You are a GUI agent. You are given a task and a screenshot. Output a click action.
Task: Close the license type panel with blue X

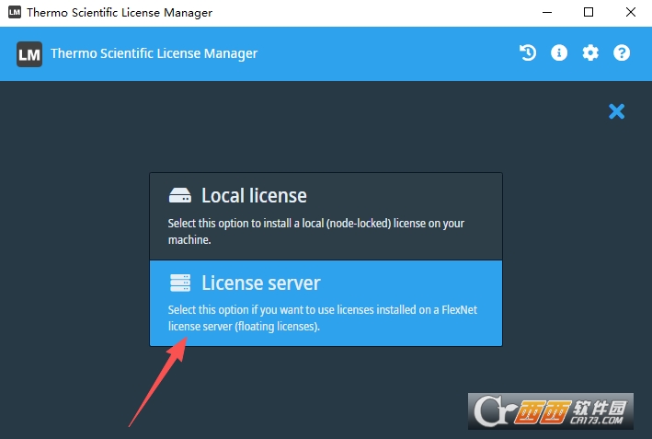(x=617, y=111)
